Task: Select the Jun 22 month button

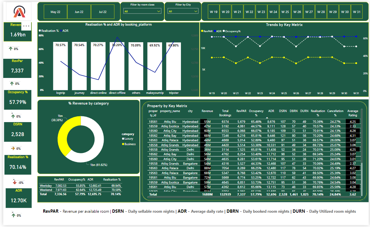Action: 79,12
